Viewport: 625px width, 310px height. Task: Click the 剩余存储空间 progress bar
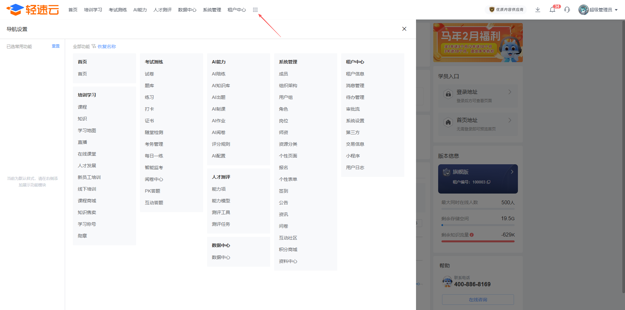tap(478, 225)
